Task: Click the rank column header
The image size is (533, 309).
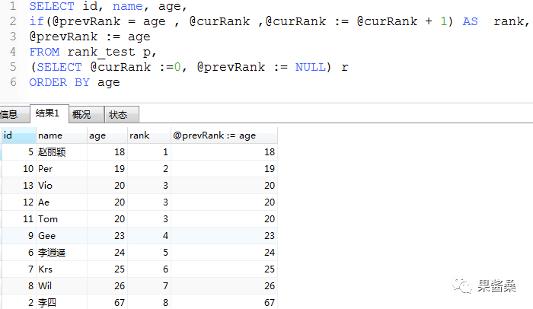Action: coord(149,135)
